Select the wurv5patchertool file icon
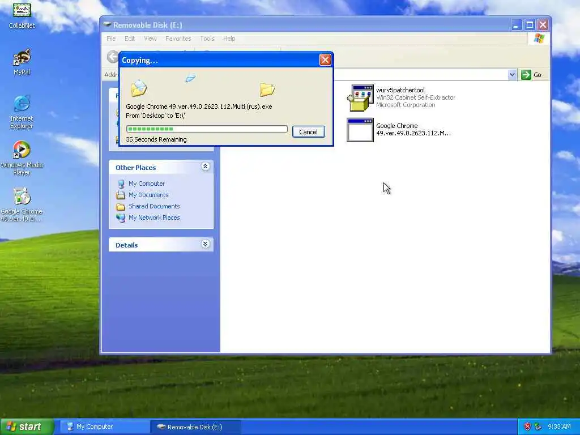Screen dimensions: 580x435 360,97
